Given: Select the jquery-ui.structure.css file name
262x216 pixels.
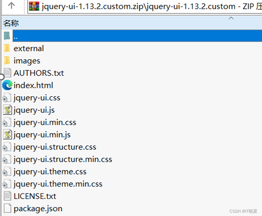Looking at the screenshot, I should [55, 147].
